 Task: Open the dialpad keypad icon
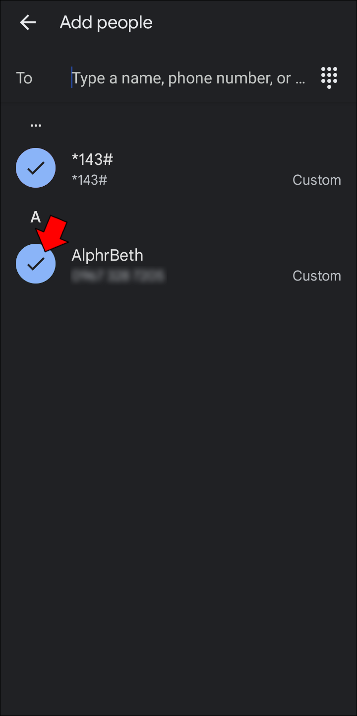point(329,78)
